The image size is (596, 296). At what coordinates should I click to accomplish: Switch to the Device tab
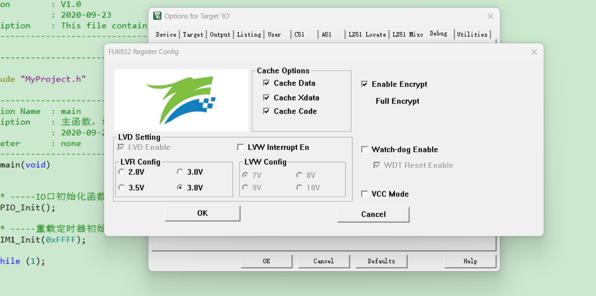166,34
